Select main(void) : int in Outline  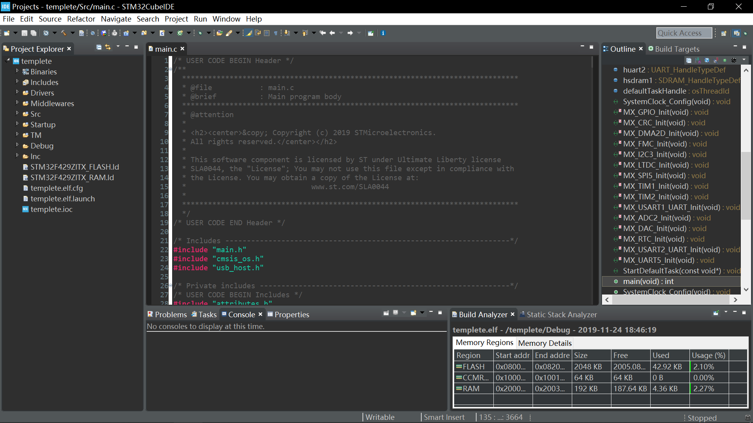click(x=671, y=281)
